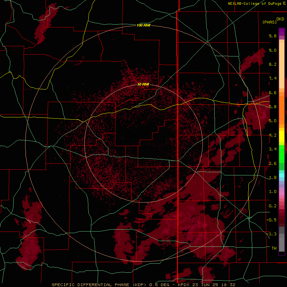Click the DKD product code label

(280, 19)
